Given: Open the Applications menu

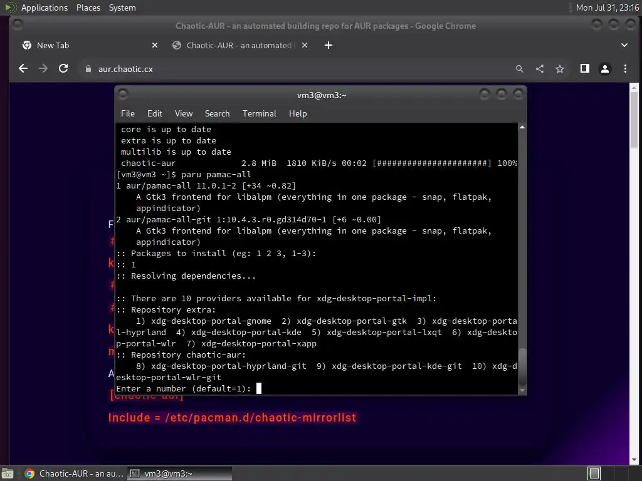Looking at the screenshot, I should click(x=45, y=8).
